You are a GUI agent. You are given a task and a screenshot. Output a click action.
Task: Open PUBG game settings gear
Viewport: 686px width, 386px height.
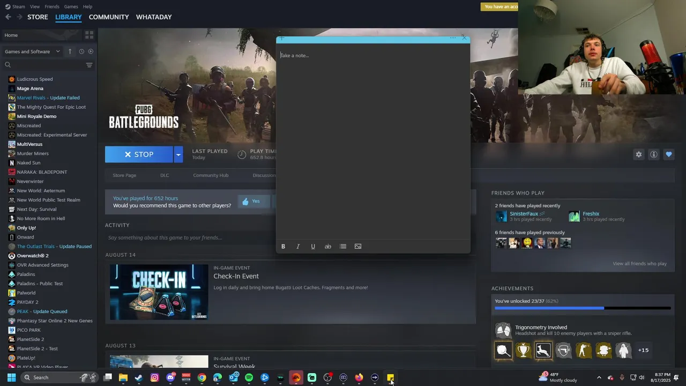coord(638,154)
